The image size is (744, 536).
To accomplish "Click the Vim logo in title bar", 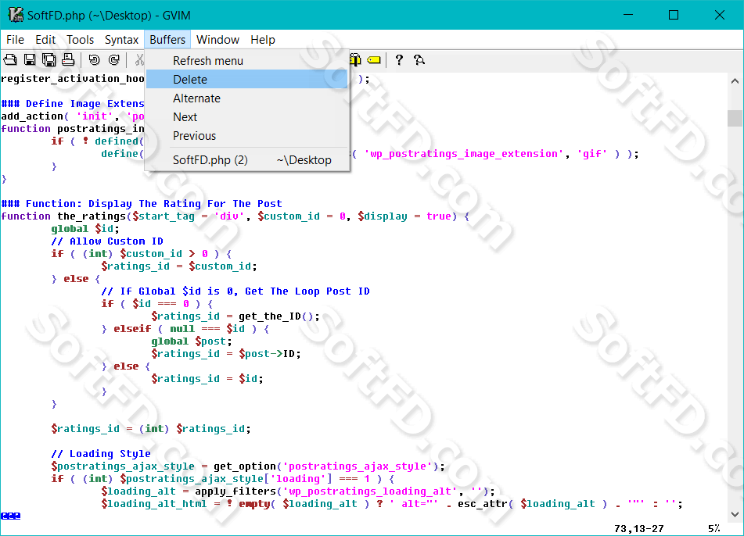I will click(15, 15).
